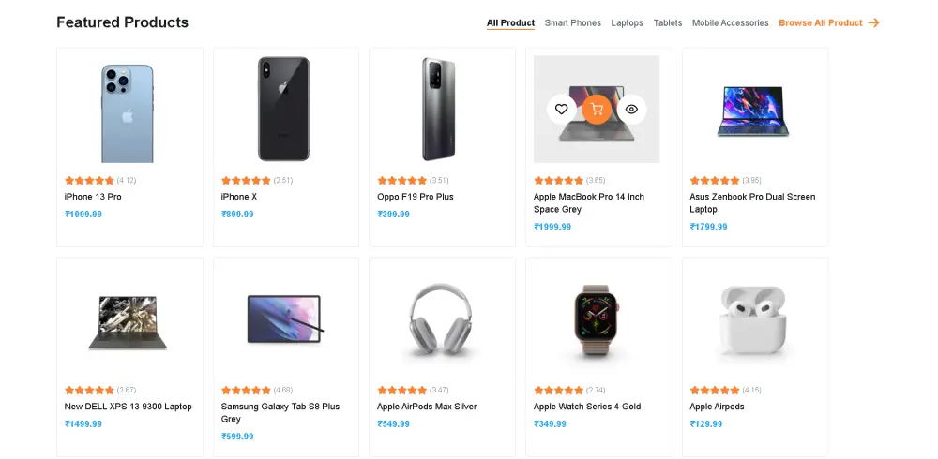This screenshot has height=459, width=938.
Task: Click star rating of Samsung Galaxy Tab
Action: point(246,390)
